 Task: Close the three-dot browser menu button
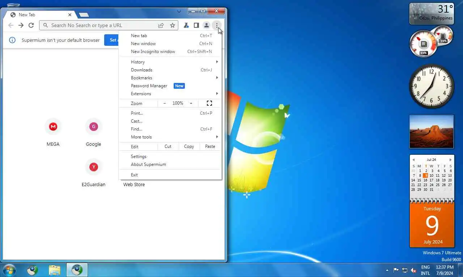pos(217,25)
